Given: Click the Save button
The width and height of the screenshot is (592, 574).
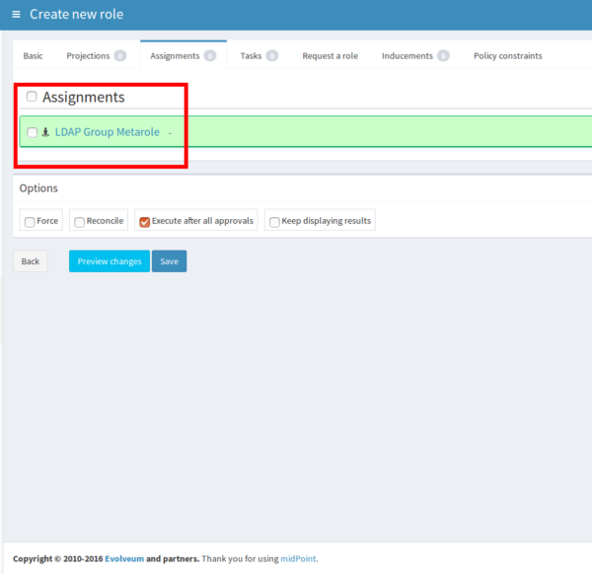Looking at the screenshot, I should coord(169,261).
